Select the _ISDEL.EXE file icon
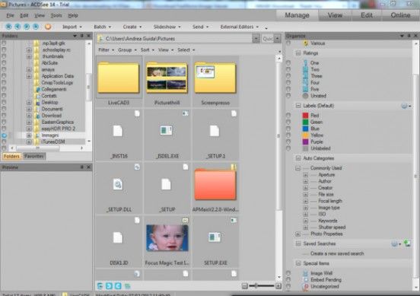The image size is (420, 296). (166, 130)
